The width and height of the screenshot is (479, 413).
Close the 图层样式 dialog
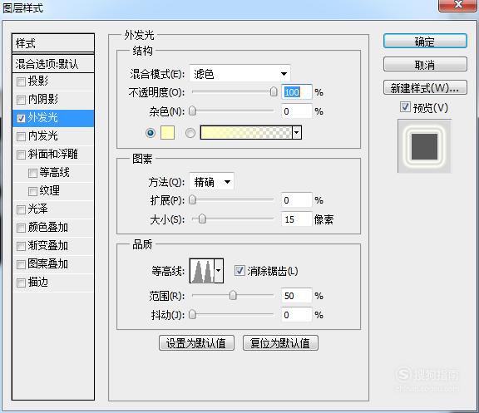(458, 5)
